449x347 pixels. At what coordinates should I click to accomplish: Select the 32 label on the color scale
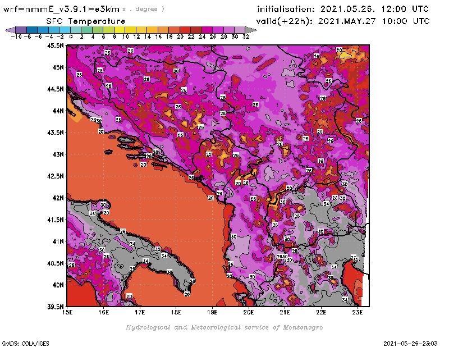click(x=246, y=36)
